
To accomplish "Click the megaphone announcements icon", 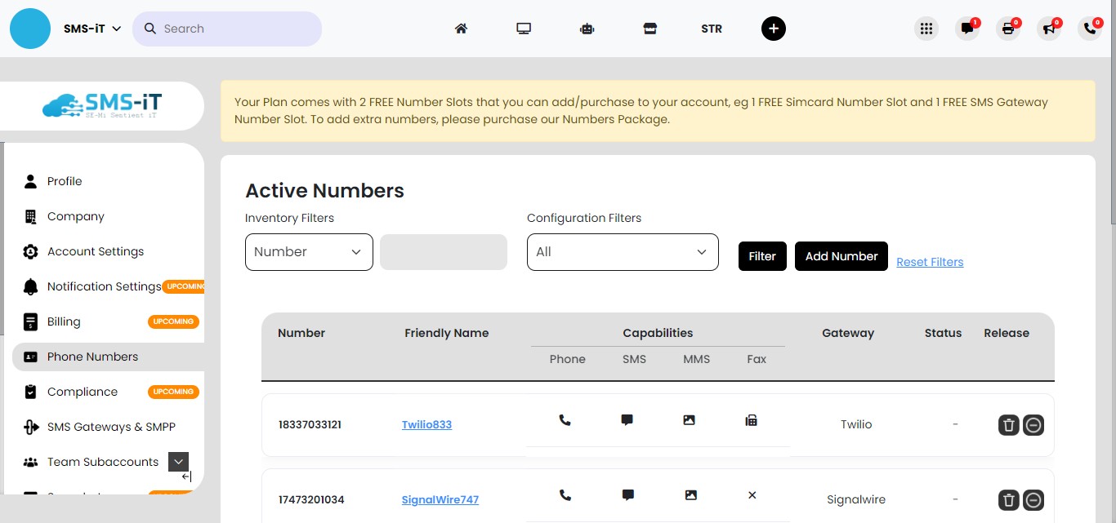I will click(1048, 29).
